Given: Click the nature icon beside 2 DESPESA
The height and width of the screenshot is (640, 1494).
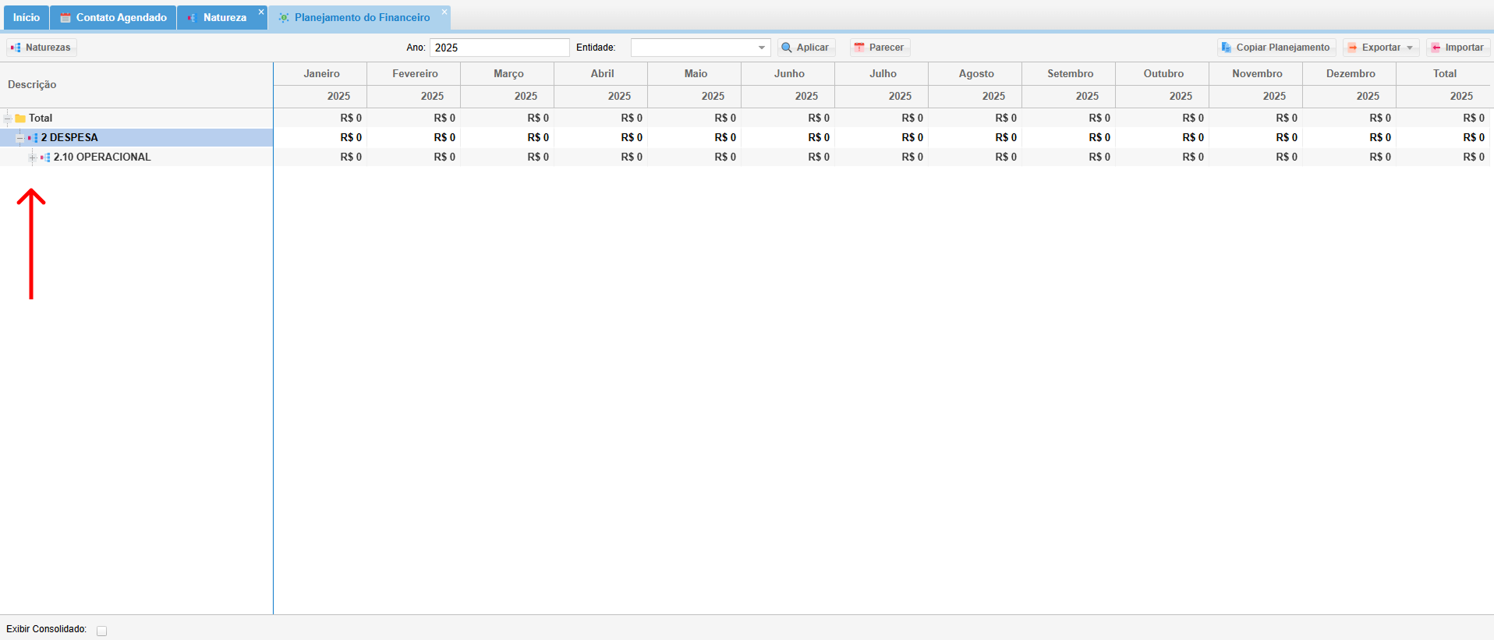Looking at the screenshot, I should pyautogui.click(x=33, y=138).
